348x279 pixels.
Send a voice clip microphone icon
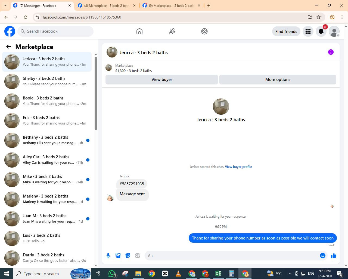tap(108, 256)
